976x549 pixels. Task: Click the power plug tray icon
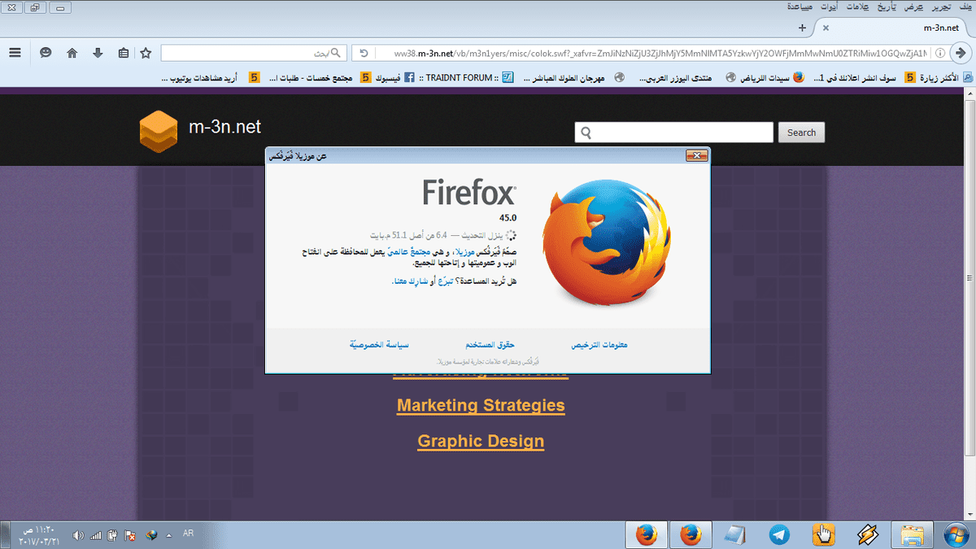[x=113, y=535]
